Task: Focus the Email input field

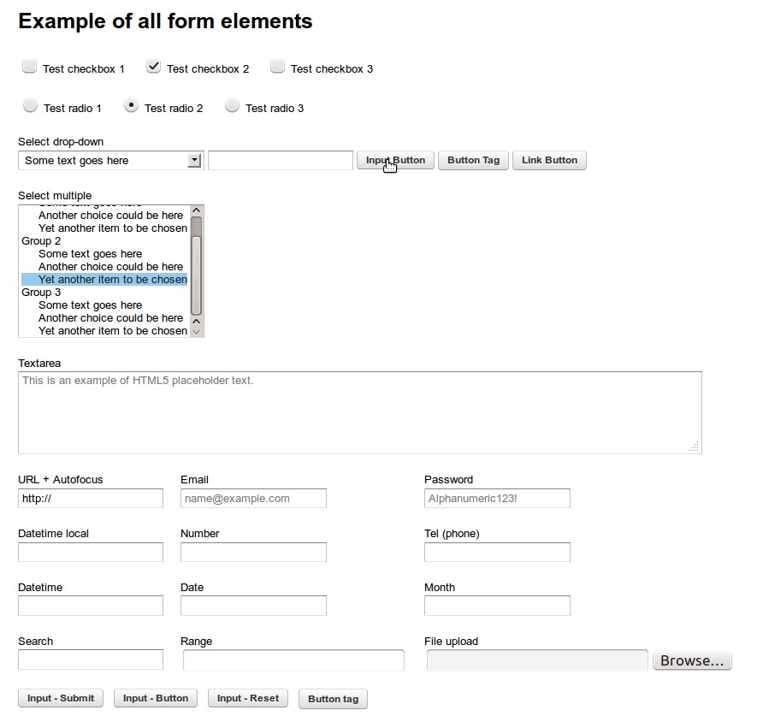Action: (x=253, y=499)
